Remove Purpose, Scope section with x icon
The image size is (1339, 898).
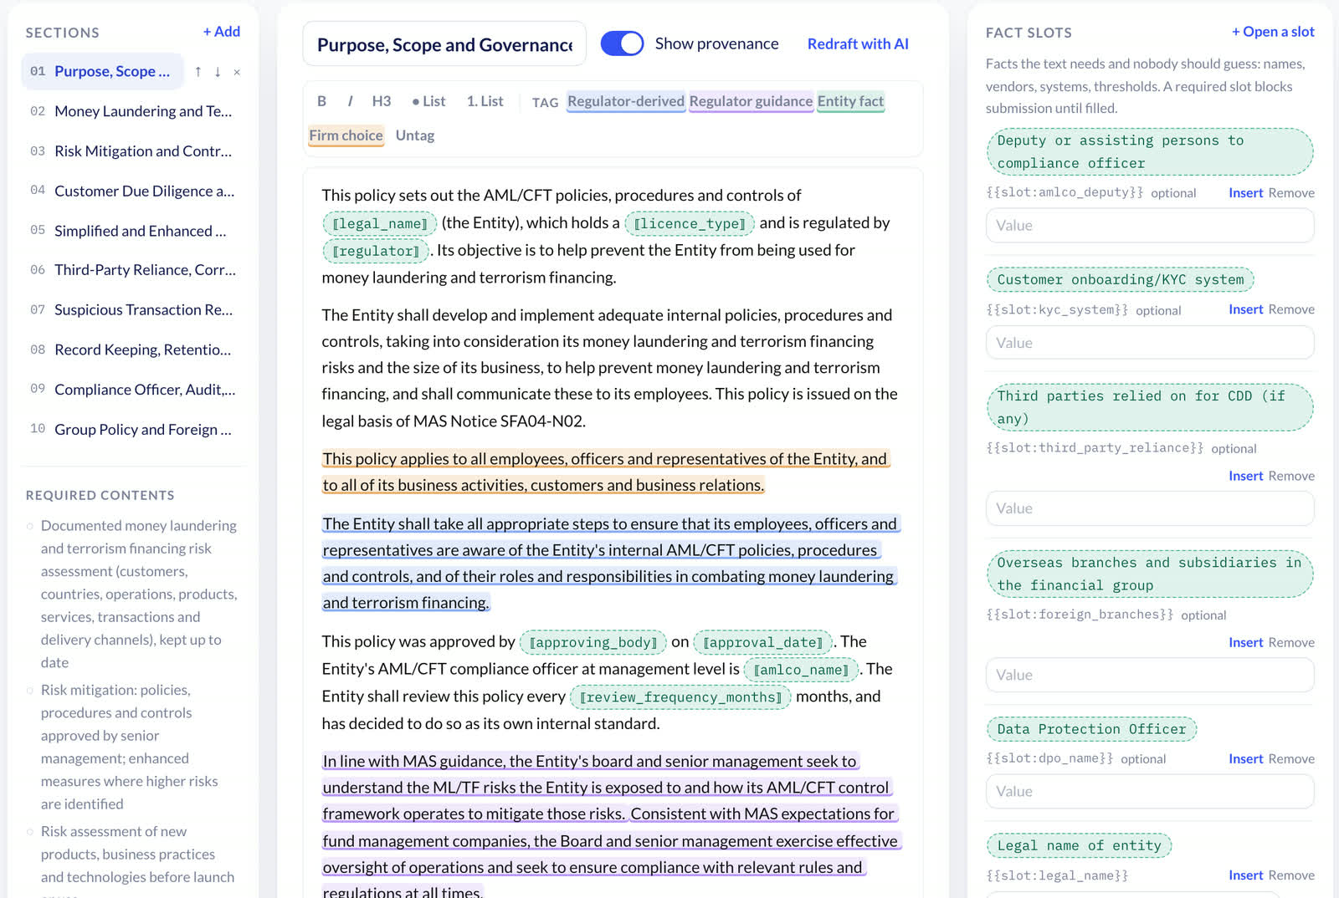(x=237, y=72)
